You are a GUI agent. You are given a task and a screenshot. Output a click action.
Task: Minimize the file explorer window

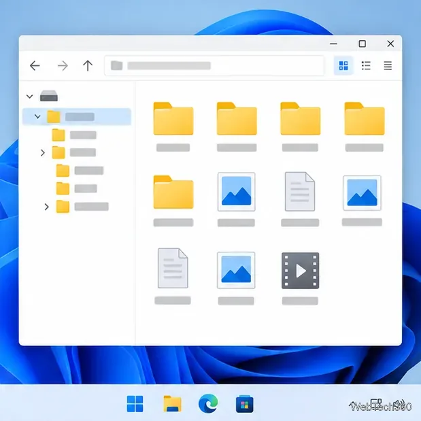[x=333, y=44]
